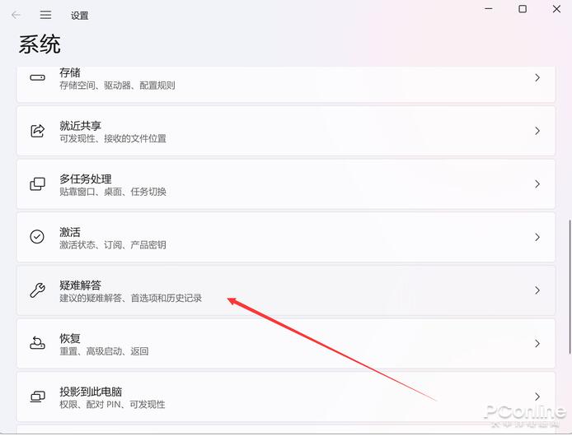Click the troubleshoot wrench icon

point(37,290)
